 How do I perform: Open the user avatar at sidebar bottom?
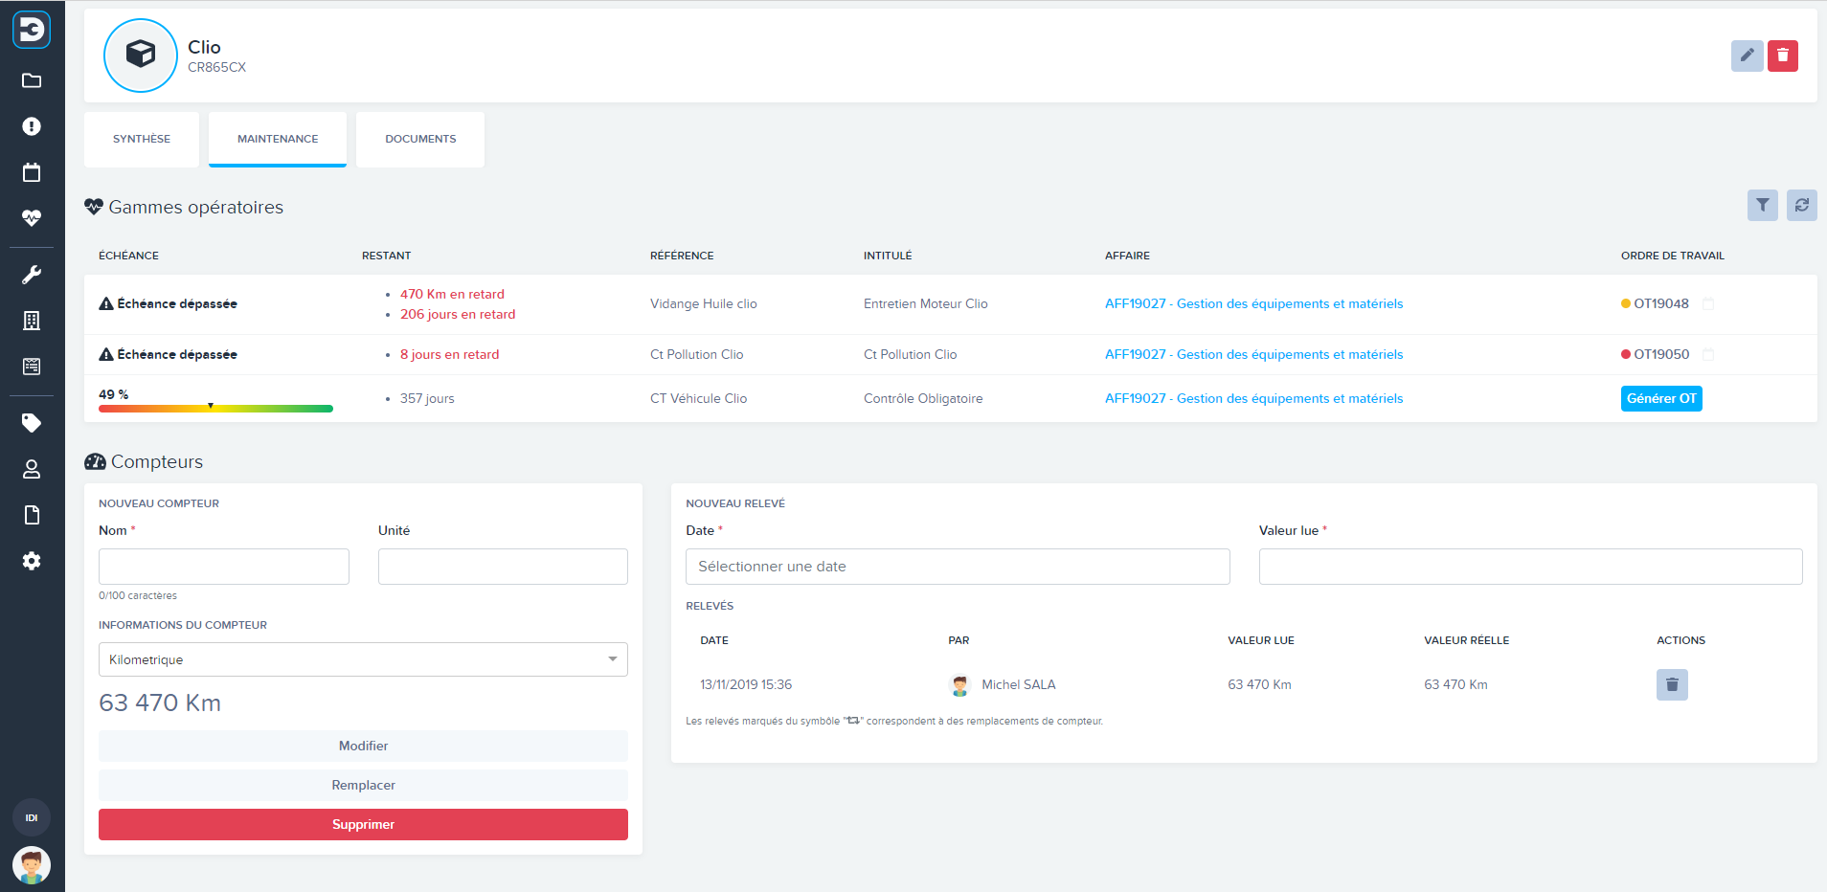[x=32, y=866]
